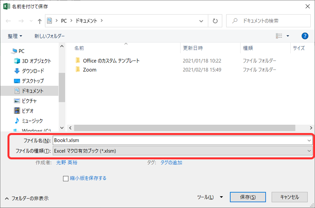Click the up one level arrow icon
The width and height of the screenshot is (315, 208).
(39, 21)
